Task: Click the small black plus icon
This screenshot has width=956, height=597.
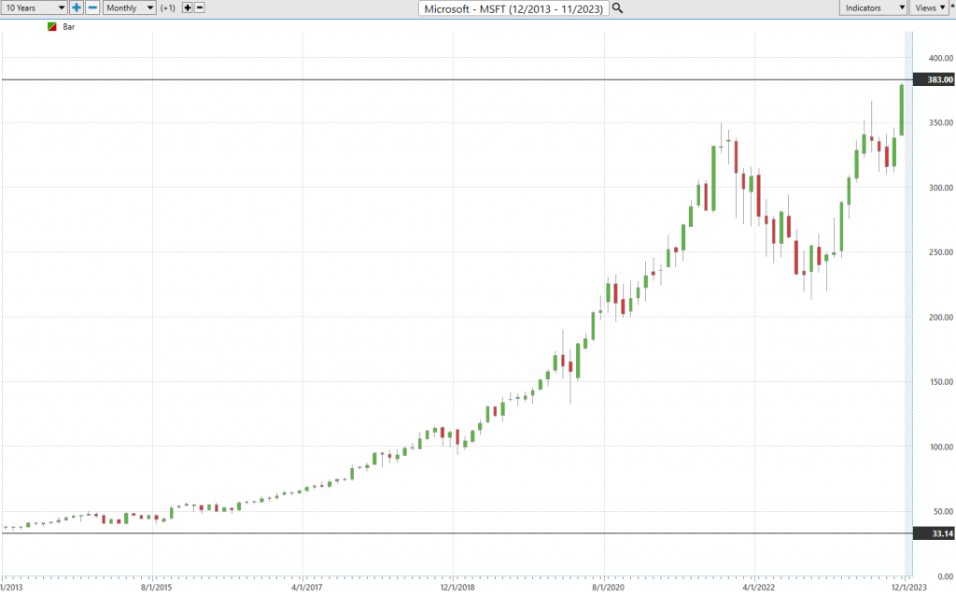Action: (x=187, y=7)
